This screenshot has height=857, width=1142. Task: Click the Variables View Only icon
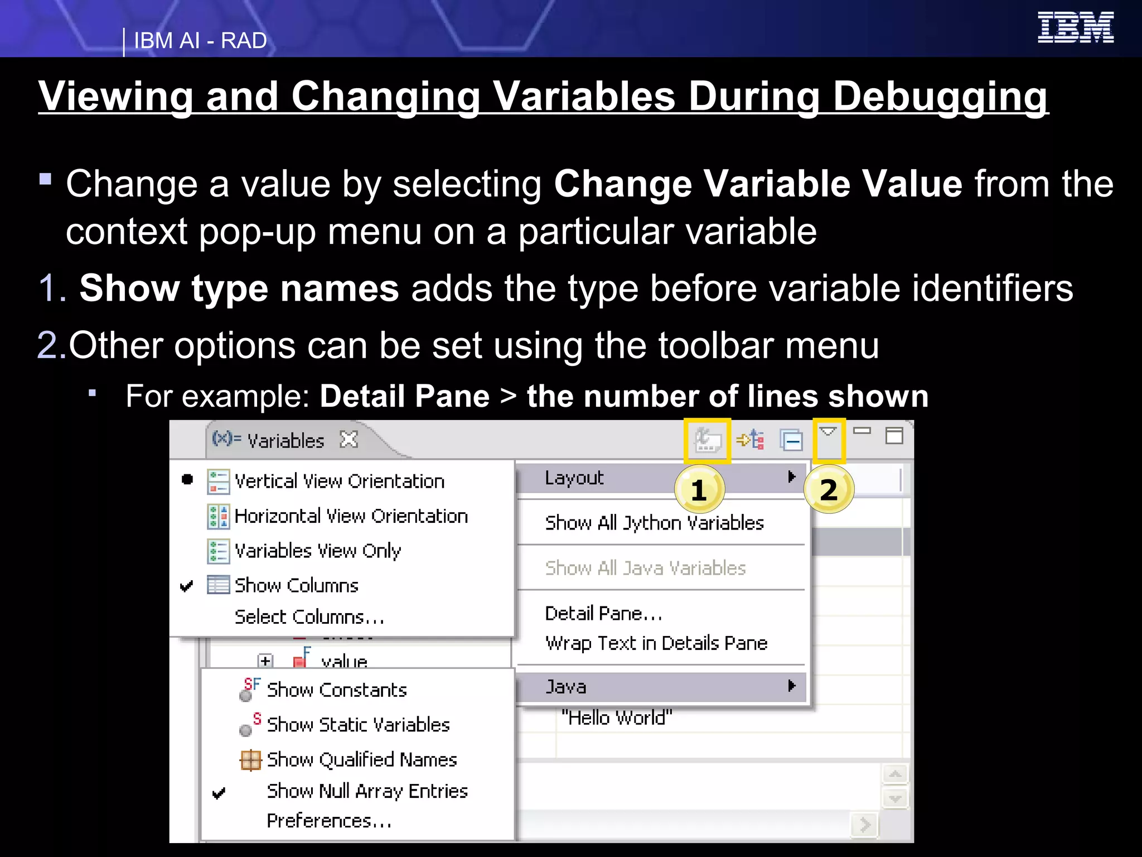click(218, 551)
